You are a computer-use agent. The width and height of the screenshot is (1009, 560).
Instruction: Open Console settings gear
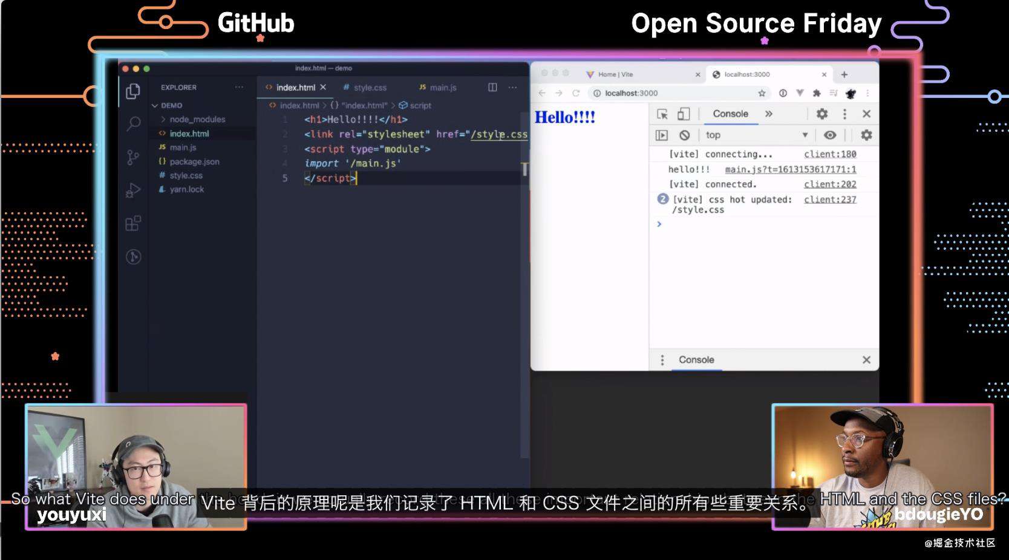pos(866,135)
